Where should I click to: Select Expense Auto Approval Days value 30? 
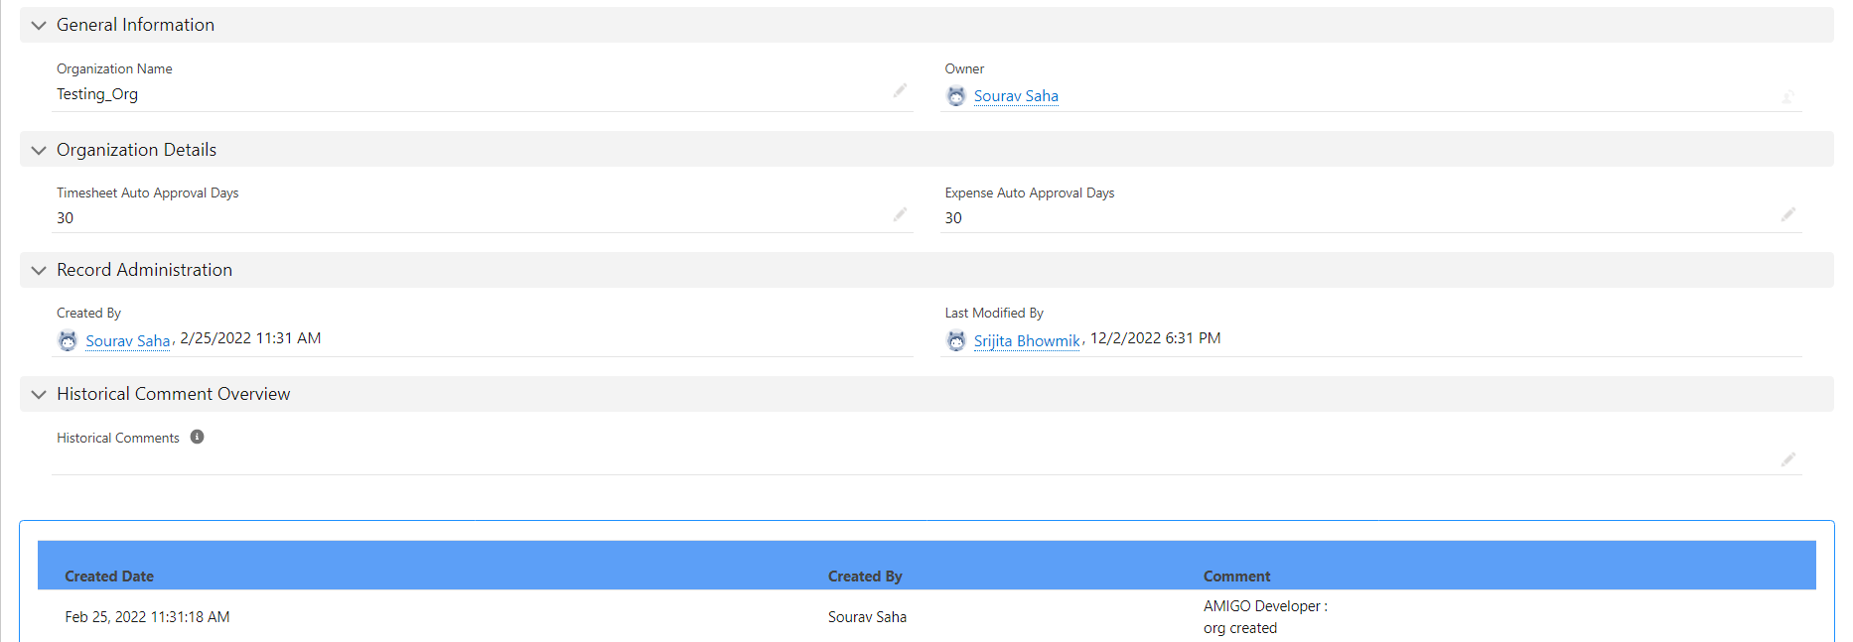tap(953, 218)
